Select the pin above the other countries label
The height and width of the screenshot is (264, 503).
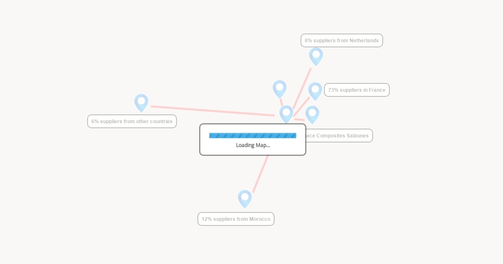141,102
